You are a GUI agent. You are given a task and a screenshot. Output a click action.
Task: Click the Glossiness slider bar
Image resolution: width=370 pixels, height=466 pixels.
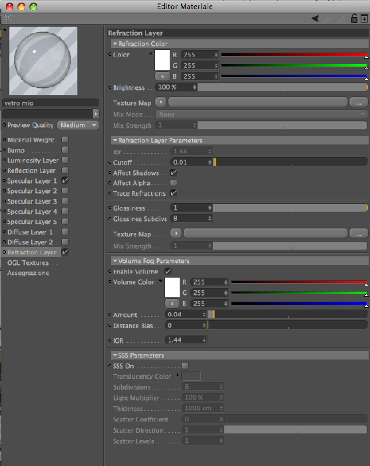tap(290, 208)
